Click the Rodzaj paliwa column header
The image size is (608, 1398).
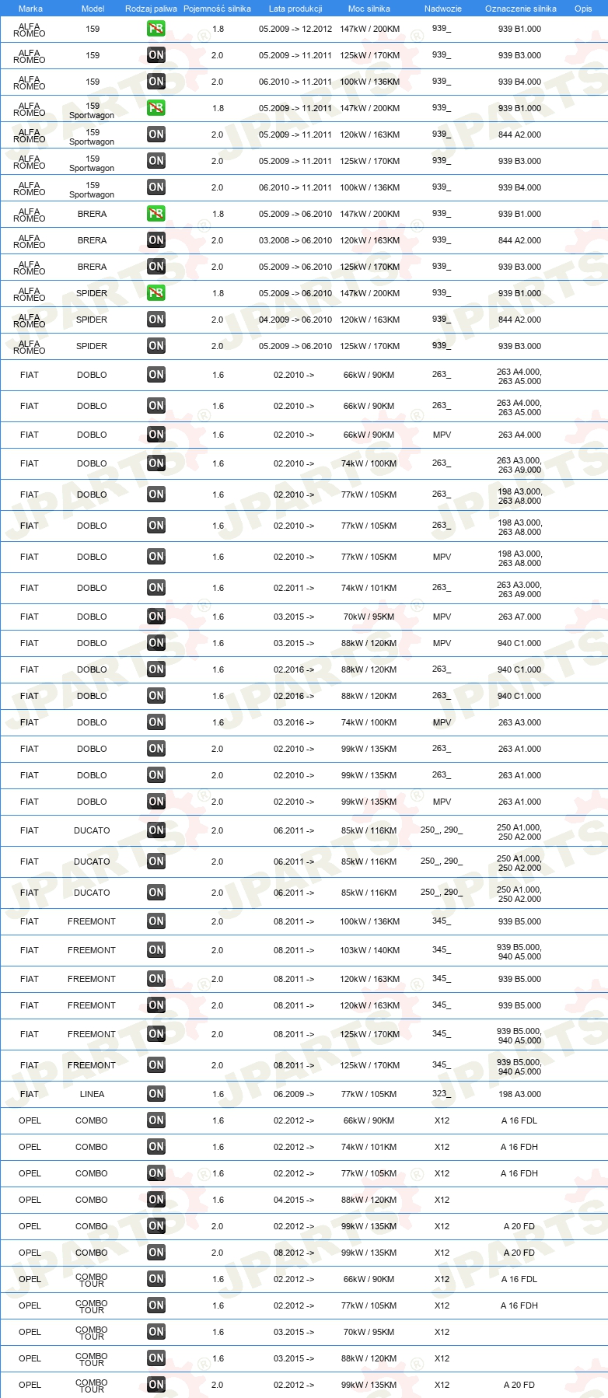tap(151, 9)
